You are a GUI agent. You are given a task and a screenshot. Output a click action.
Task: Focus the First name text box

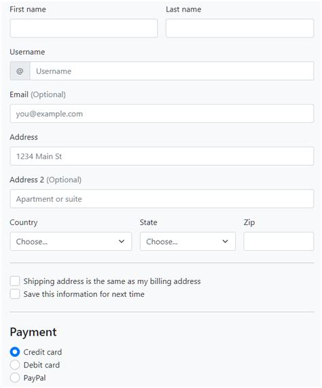[84, 29]
